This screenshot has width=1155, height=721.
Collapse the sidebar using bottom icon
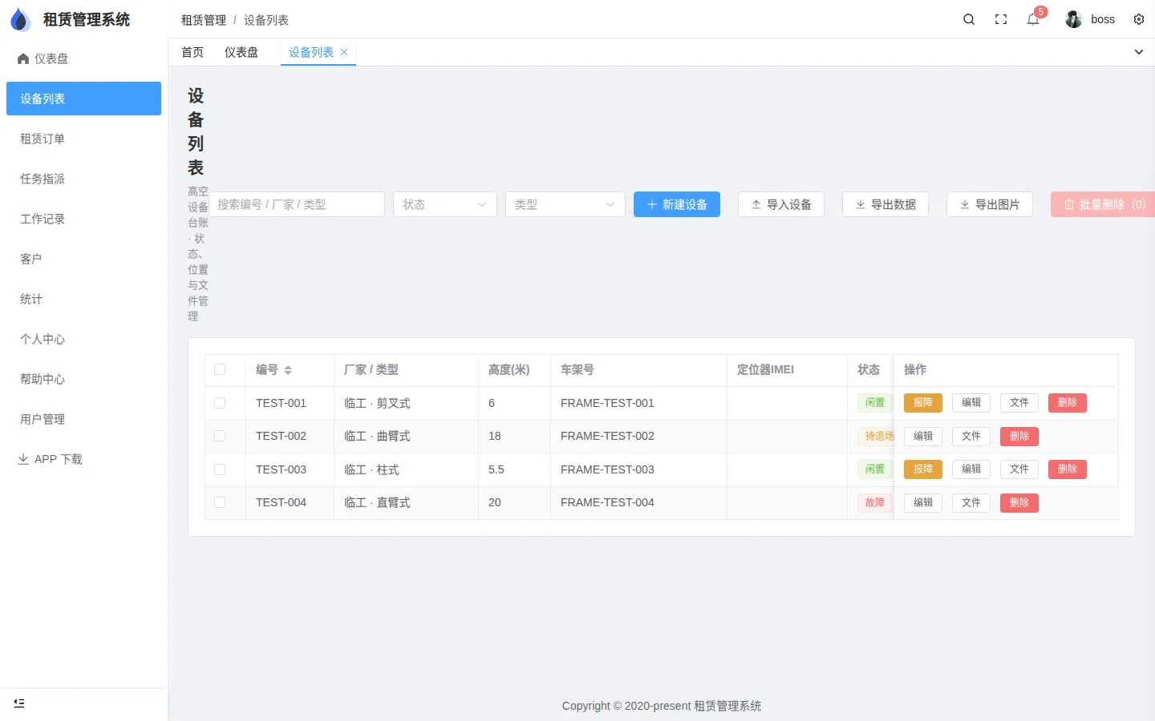19,703
